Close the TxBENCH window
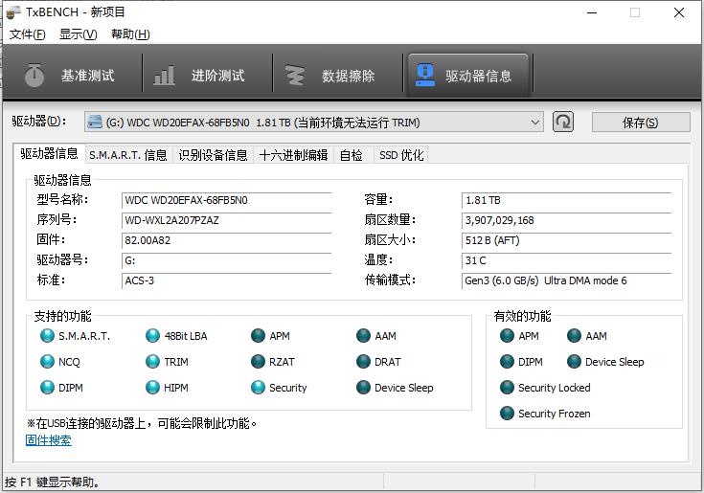The width and height of the screenshot is (704, 493). click(679, 12)
